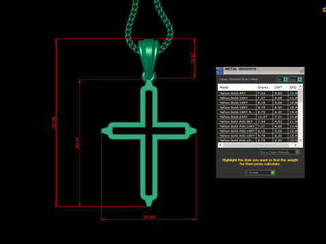Image resolution: width=326 pixels, height=244 pixels.
Task: Click the Calculate button
Action: click(x=260, y=173)
